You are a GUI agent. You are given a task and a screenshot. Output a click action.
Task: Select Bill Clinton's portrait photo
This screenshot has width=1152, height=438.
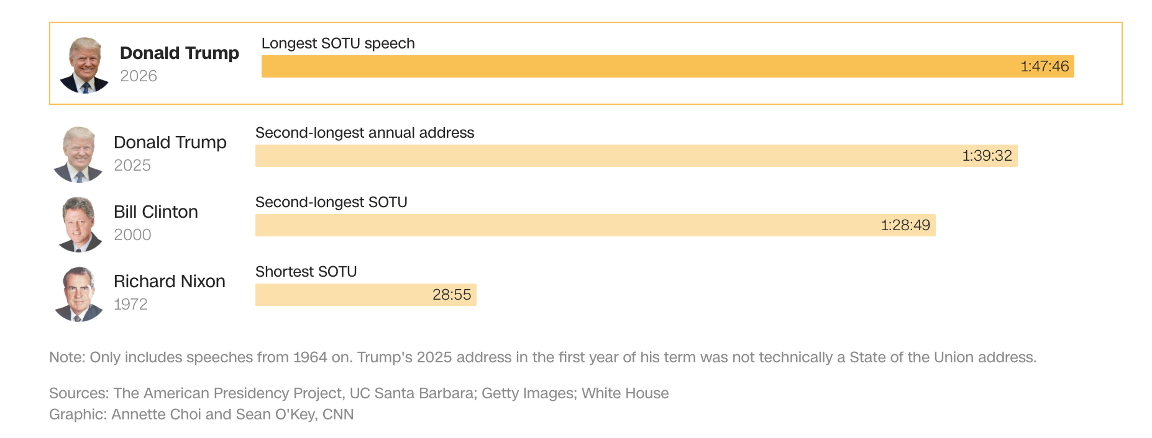click(x=78, y=224)
